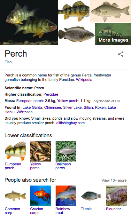Open the Common carp image
The height and width of the screenshot is (222, 131).
pos(15,196)
